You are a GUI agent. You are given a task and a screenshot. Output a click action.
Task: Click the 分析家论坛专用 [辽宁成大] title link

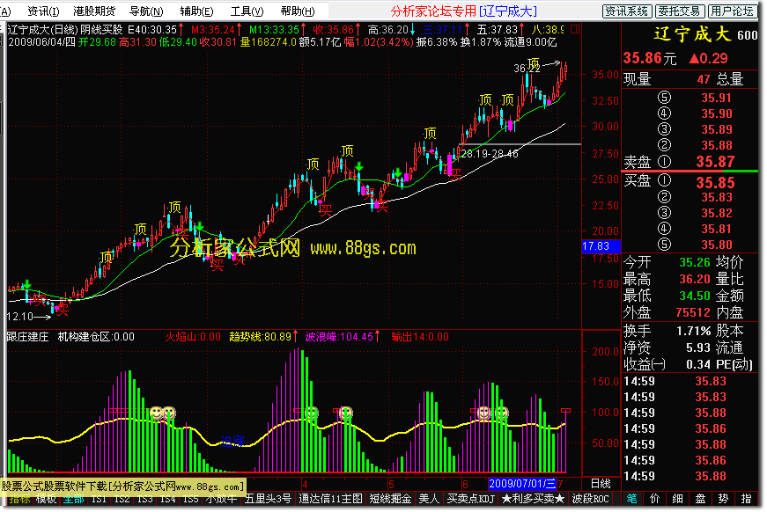[464, 11]
